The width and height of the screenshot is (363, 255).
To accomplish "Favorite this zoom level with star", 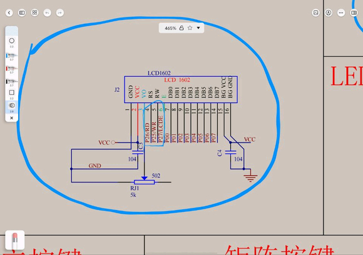I will [x=190, y=28].
